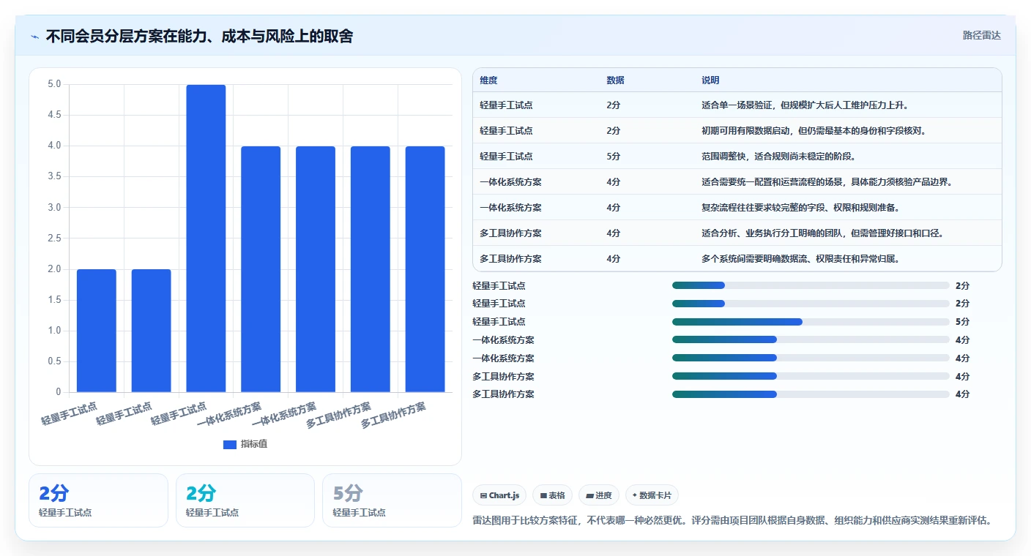Select the Chart.js tag chip
The image size is (1031, 556).
pyautogui.click(x=499, y=495)
